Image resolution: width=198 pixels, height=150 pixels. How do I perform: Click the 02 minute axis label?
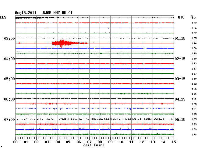click(x=36, y=142)
